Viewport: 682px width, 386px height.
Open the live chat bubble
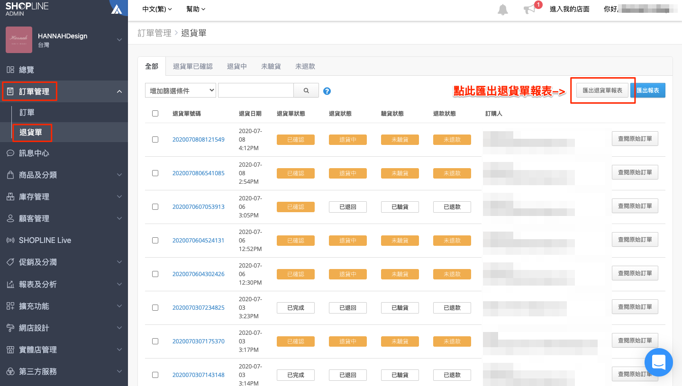coord(659,362)
